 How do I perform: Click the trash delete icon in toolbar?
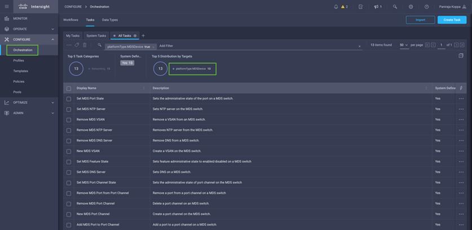tap(85, 45)
